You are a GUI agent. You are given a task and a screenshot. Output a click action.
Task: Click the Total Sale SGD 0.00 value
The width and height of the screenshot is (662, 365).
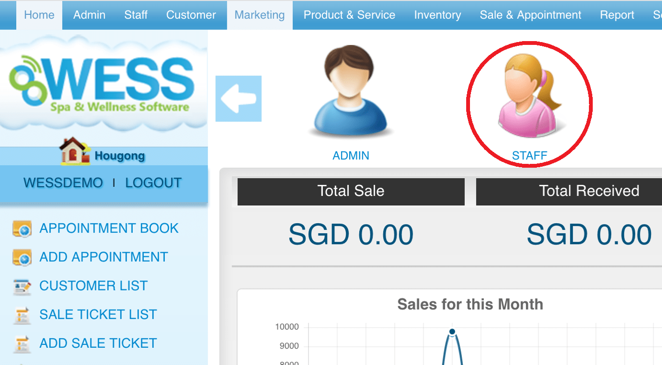[351, 235]
